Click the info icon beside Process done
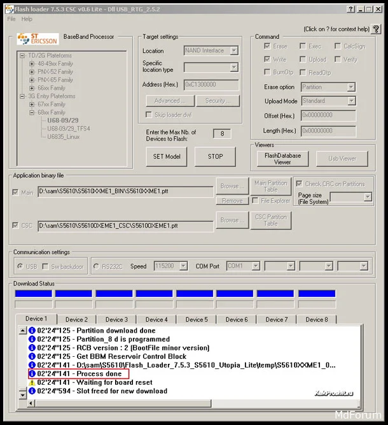Screen dimensions: 388x425 [x=32, y=373]
